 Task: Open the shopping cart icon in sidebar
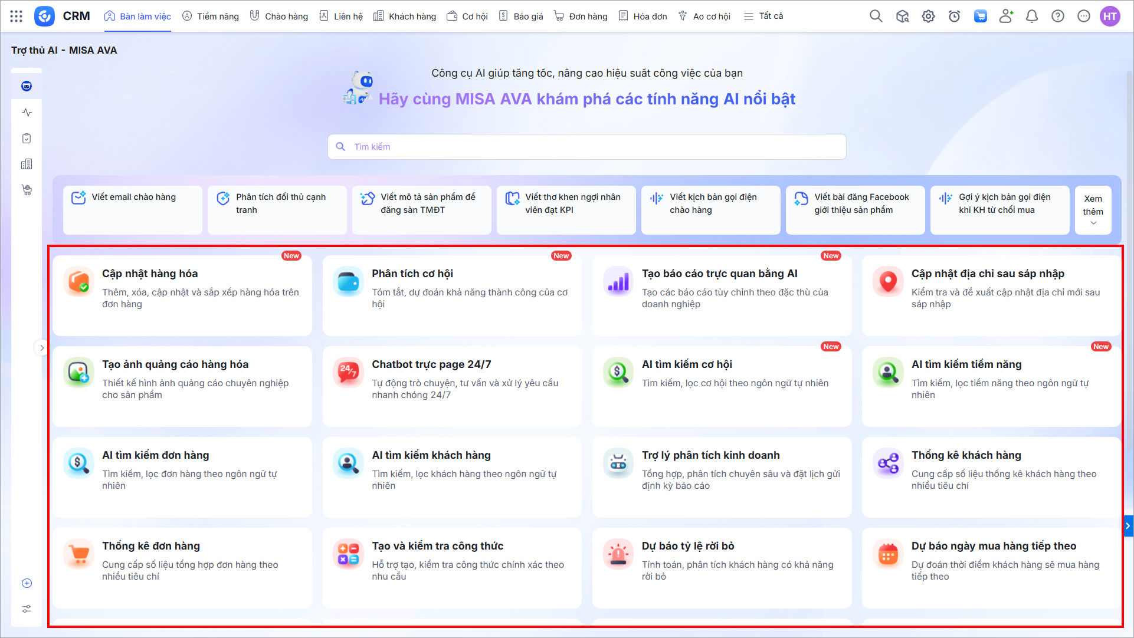point(27,190)
